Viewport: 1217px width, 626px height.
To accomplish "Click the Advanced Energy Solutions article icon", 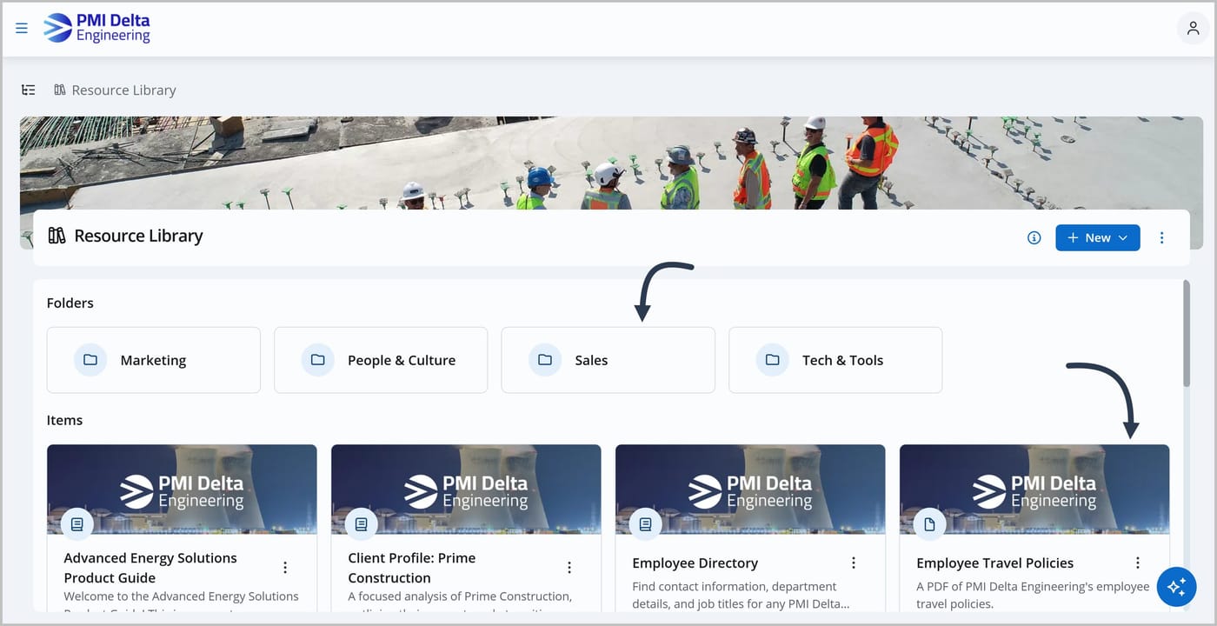I will pyautogui.click(x=77, y=524).
